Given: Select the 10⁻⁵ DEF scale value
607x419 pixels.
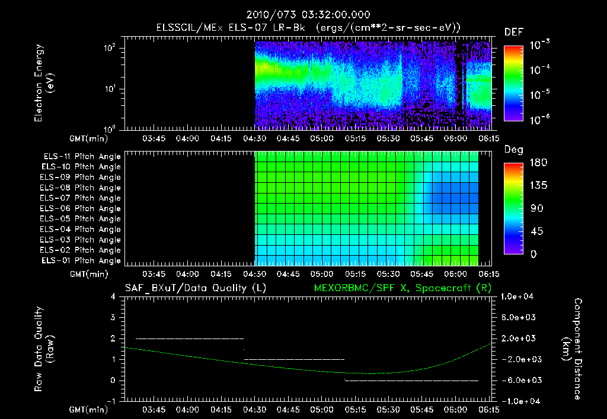Looking at the screenshot, I should click(539, 94).
